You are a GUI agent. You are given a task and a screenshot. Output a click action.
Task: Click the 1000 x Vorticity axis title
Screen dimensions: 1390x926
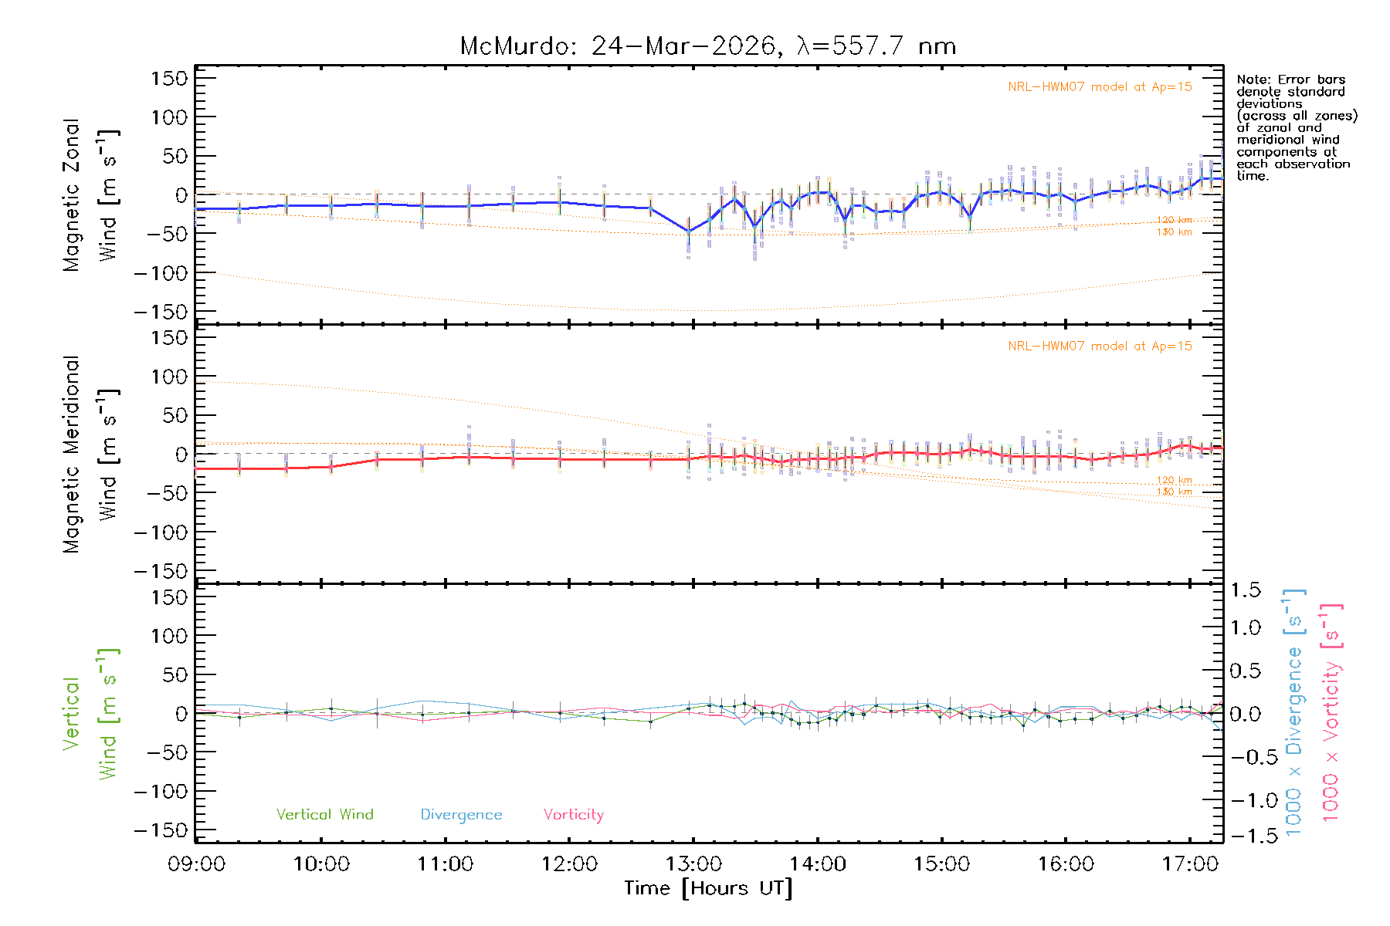tap(1331, 712)
